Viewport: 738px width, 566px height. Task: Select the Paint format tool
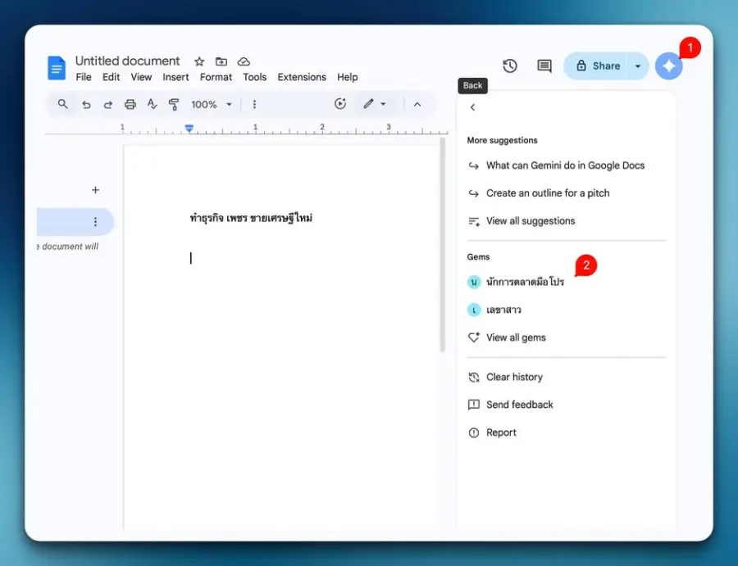174,104
